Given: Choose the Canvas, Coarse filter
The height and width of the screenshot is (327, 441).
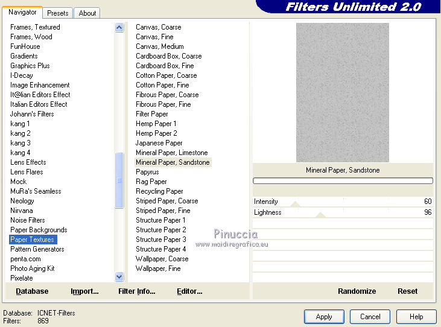Looking at the screenshot, I should pyautogui.click(x=158, y=27).
